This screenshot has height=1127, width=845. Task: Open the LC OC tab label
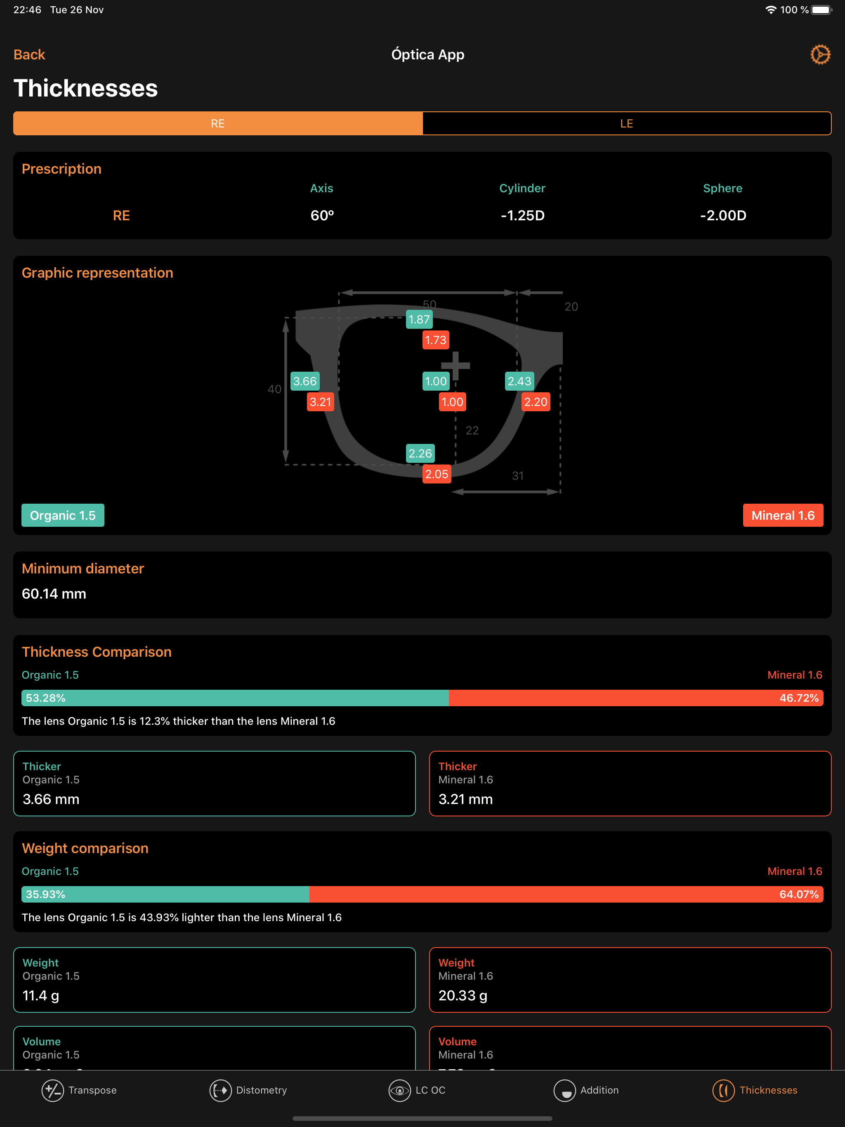431,1090
